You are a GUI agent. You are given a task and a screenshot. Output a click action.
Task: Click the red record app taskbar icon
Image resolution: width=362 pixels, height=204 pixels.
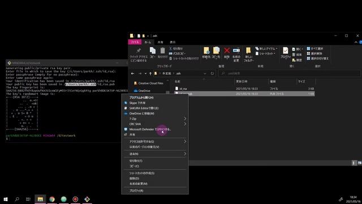[x=75, y=199]
